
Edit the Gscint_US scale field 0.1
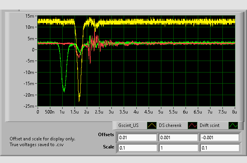pos(138,148)
